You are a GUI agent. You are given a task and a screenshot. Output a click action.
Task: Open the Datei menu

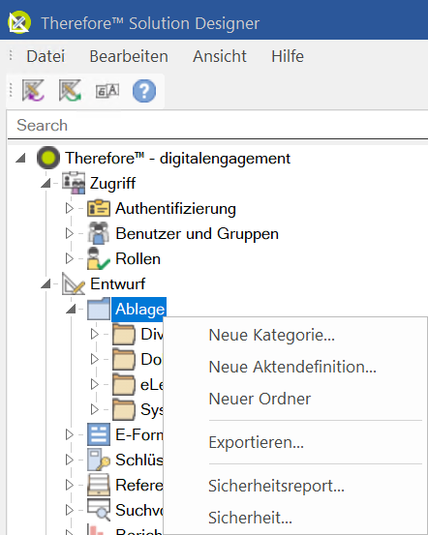pyautogui.click(x=46, y=56)
